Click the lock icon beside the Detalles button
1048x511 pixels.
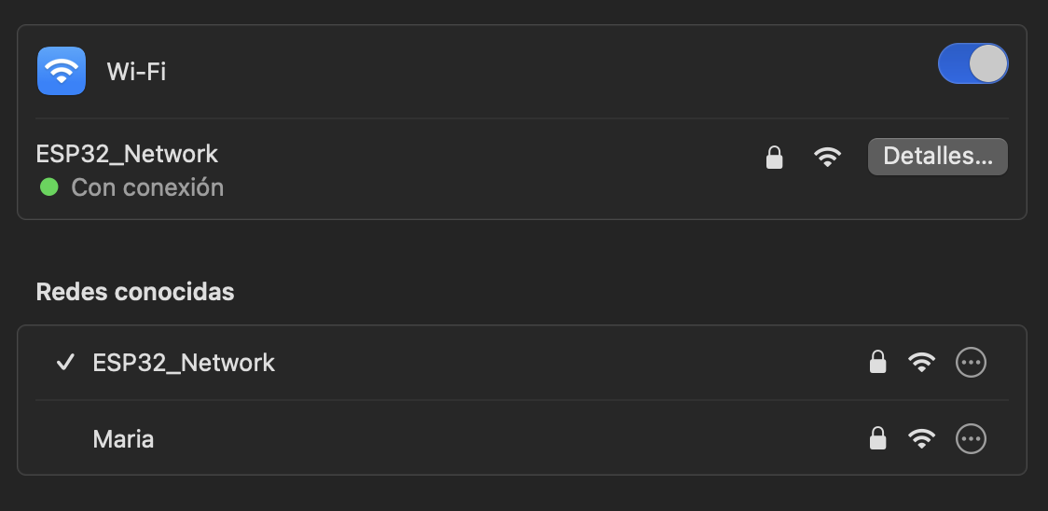tap(774, 158)
